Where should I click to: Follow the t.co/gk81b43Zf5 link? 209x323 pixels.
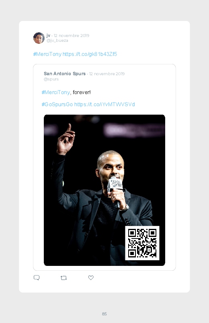[90, 54]
